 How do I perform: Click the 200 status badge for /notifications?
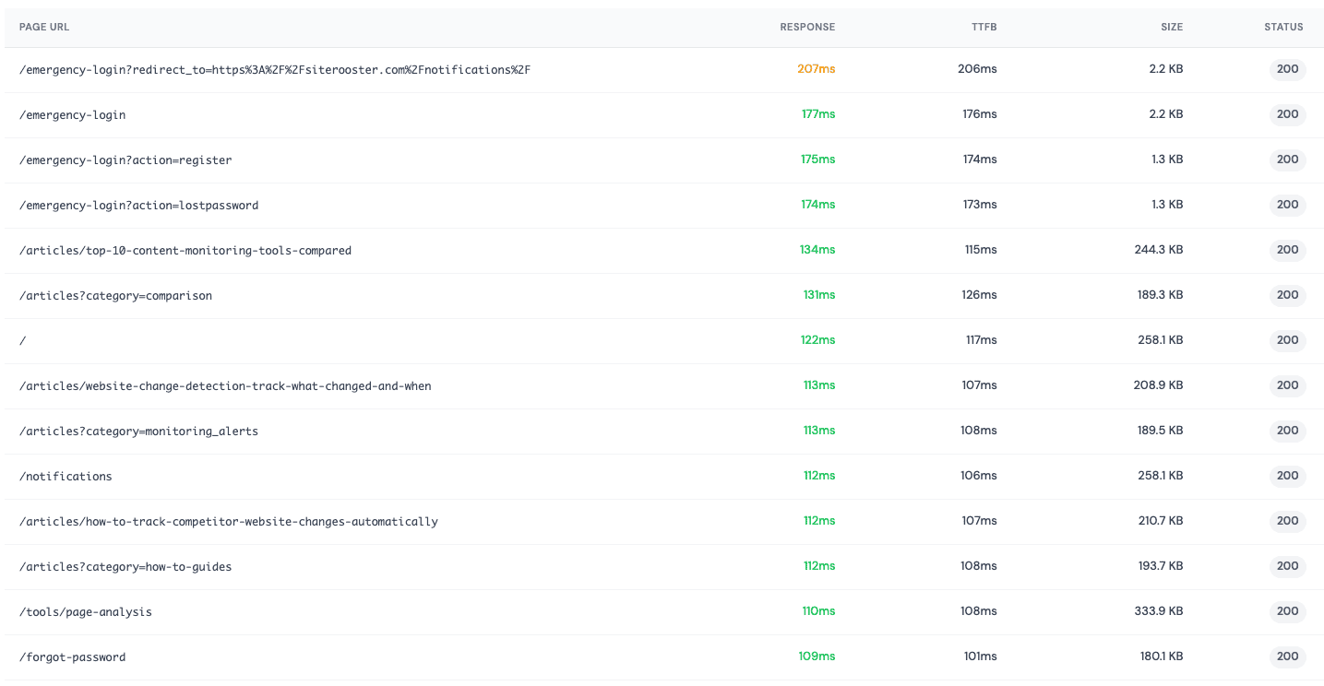click(1288, 476)
